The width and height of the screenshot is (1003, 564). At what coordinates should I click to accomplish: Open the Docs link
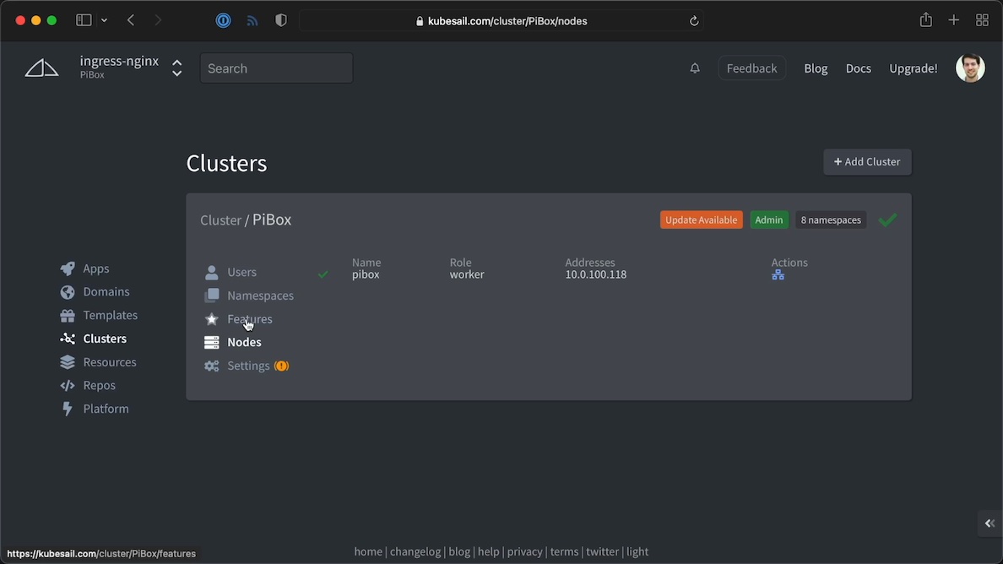click(859, 68)
